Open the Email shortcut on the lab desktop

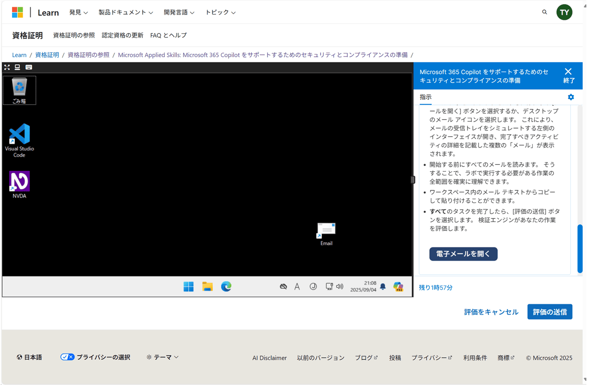pyautogui.click(x=326, y=234)
